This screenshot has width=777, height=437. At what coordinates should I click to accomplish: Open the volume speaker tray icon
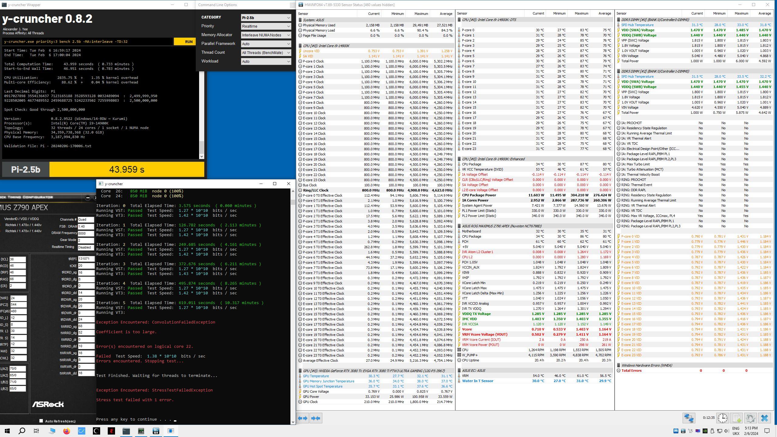[726, 431]
